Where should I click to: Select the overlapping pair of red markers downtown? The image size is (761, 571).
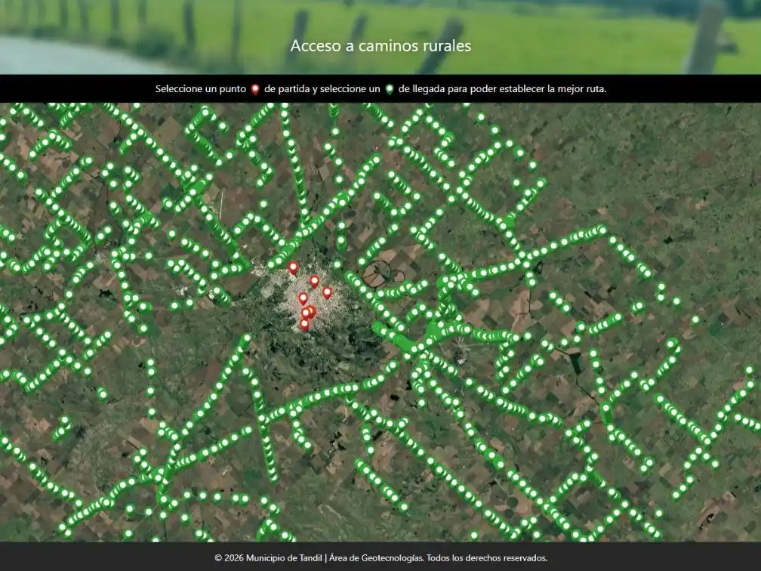(x=308, y=311)
